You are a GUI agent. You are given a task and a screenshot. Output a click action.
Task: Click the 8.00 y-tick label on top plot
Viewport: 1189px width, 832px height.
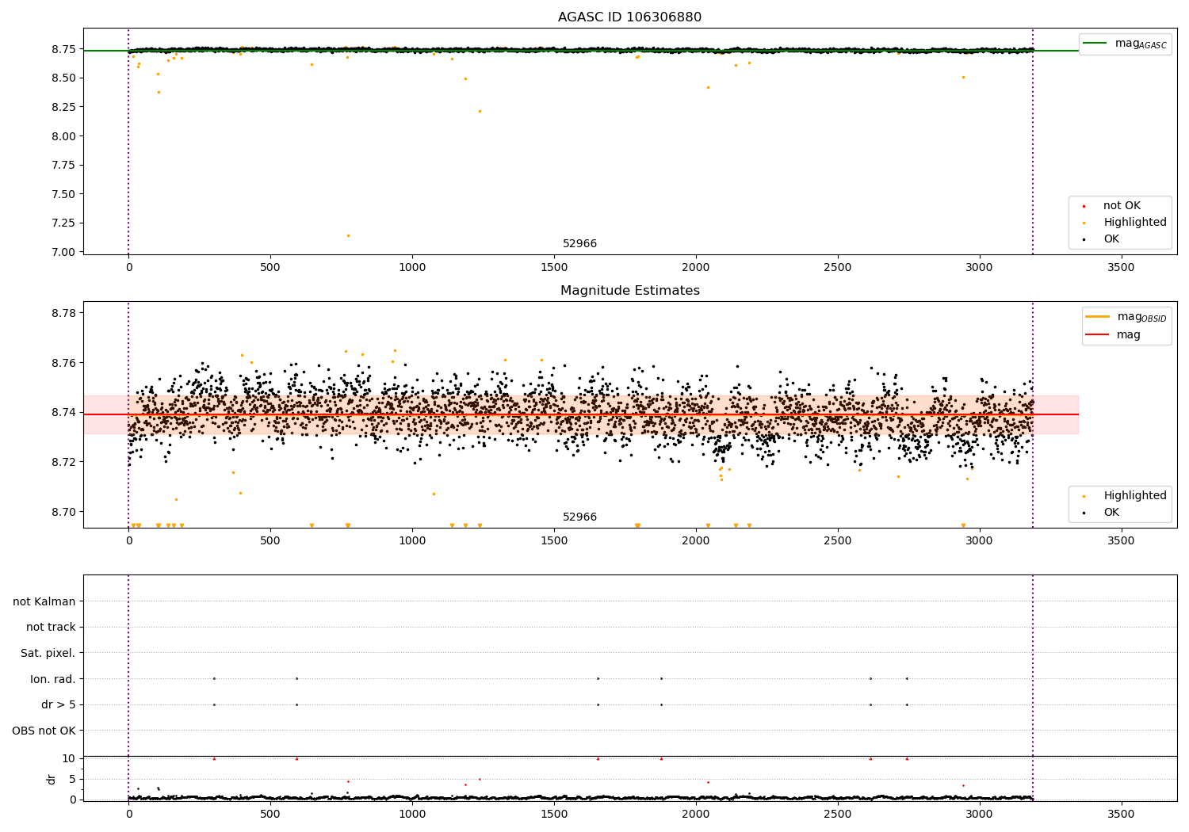[63, 136]
